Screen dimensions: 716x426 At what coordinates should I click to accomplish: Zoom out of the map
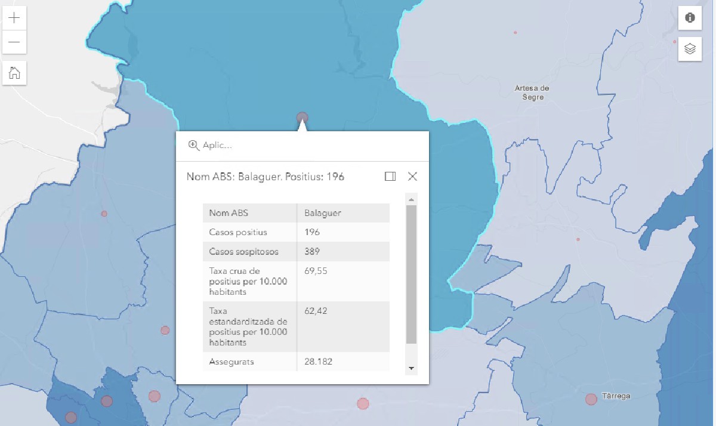coord(14,42)
